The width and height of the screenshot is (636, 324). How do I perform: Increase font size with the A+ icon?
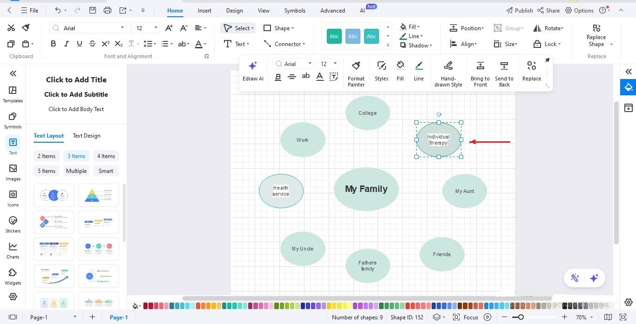point(169,28)
